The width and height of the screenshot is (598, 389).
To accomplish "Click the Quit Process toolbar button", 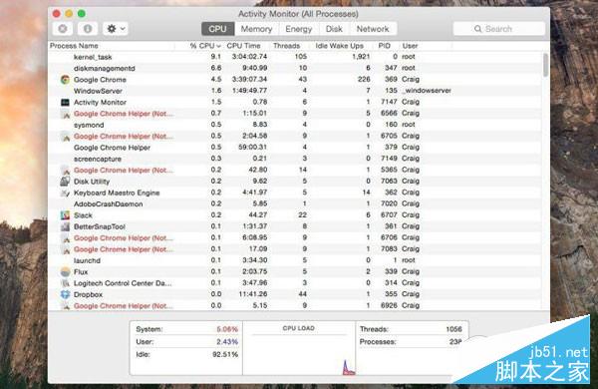I will click(x=63, y=29).
